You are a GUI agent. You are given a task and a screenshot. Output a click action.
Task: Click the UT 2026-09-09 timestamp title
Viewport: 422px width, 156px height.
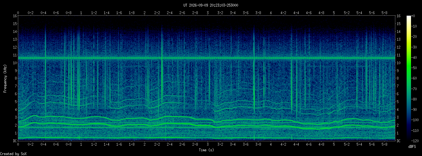click(211, 5)
